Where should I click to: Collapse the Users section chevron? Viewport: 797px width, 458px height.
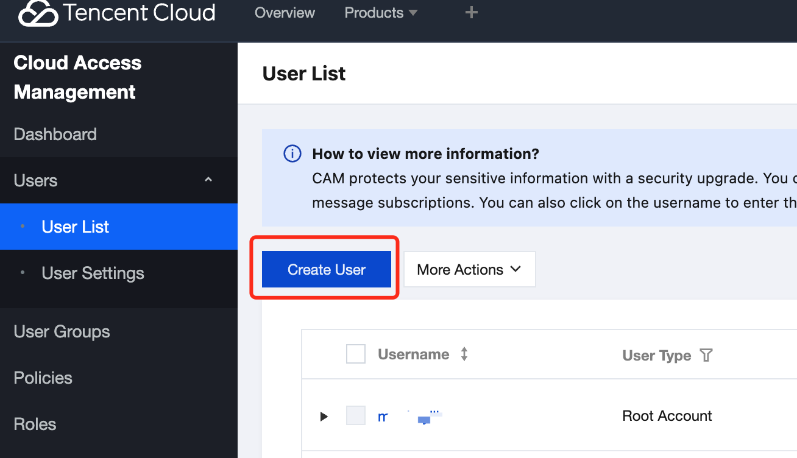[208, 180]
